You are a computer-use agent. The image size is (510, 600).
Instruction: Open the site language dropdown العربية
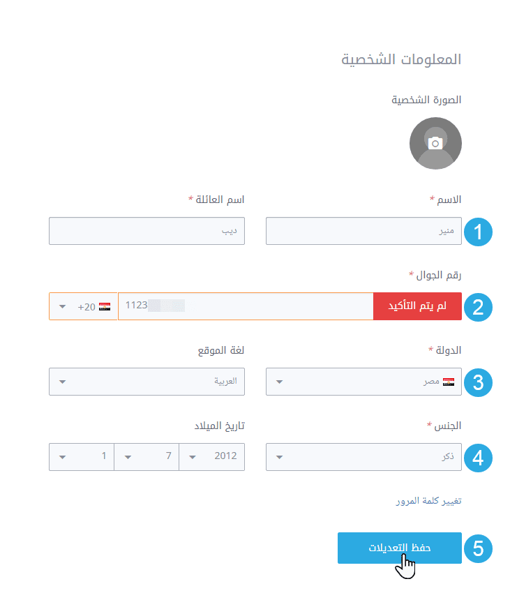pyautogui.click(x=147, y=382)
